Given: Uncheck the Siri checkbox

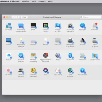Looking at the screenshot, I should pyautogui.click(x=48, y=73).
